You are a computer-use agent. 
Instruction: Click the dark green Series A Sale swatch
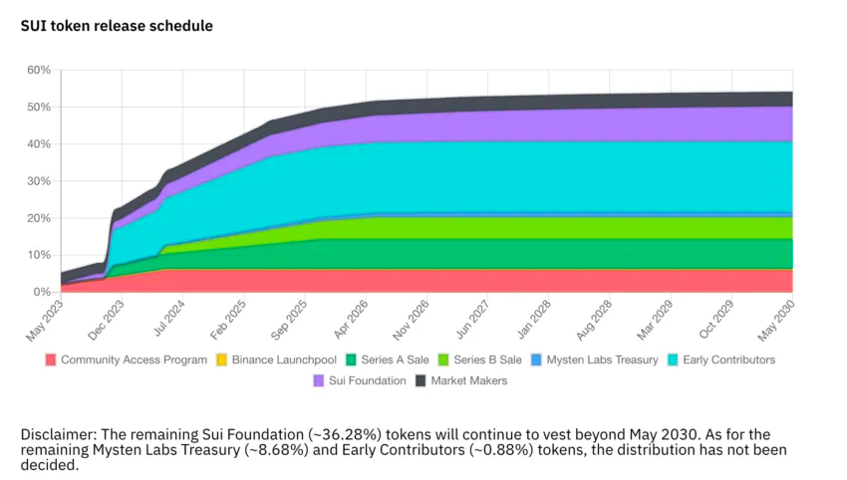(351, 360)
